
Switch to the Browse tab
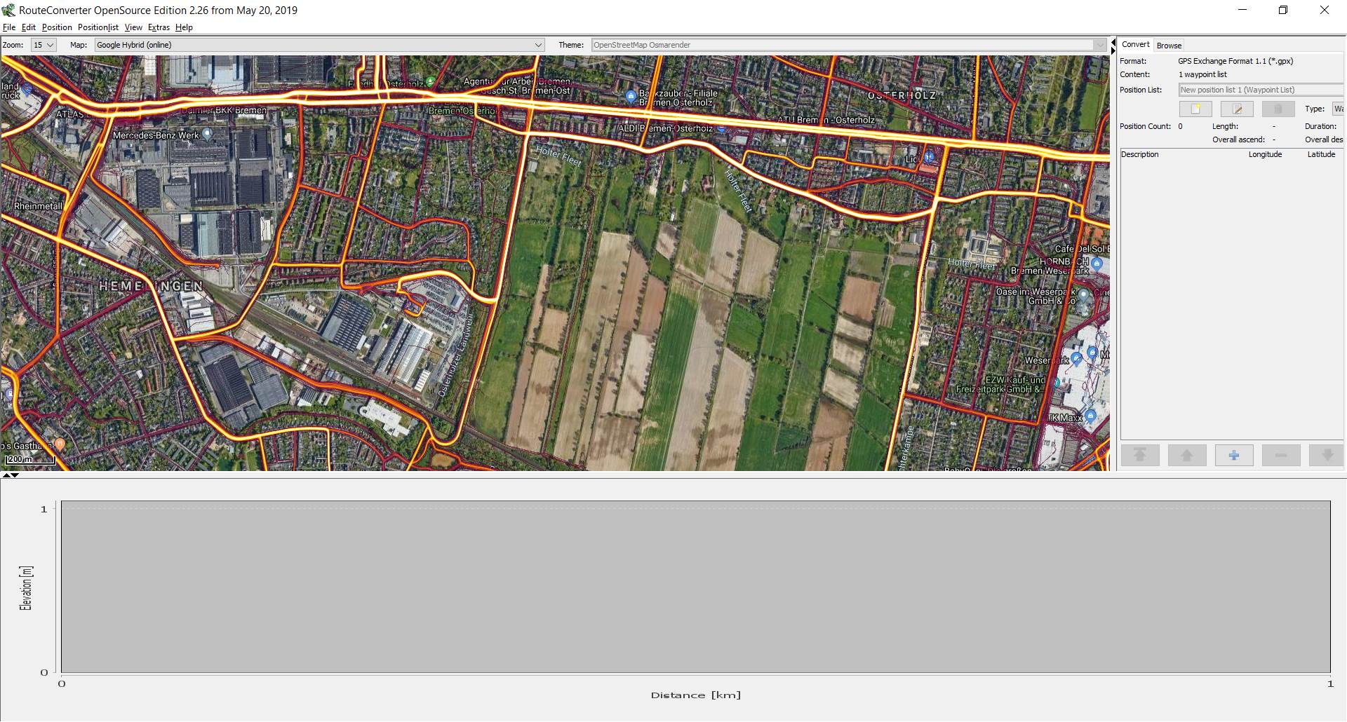(x=1169, y=46)
